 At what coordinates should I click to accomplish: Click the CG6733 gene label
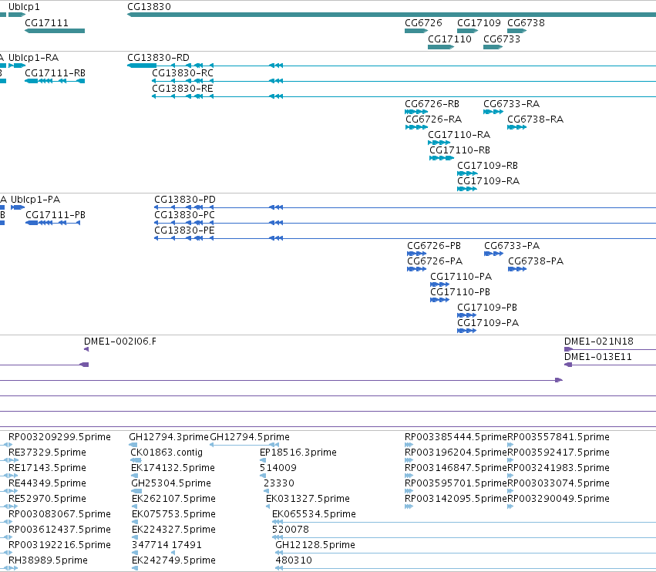(x=502, y=39)
